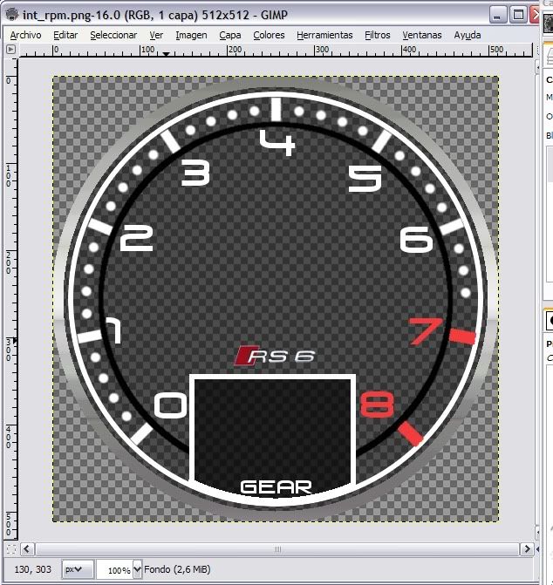The image size is (553, 585).
Task: Open the Filtros menu
Action: click(x=378, y=35)
